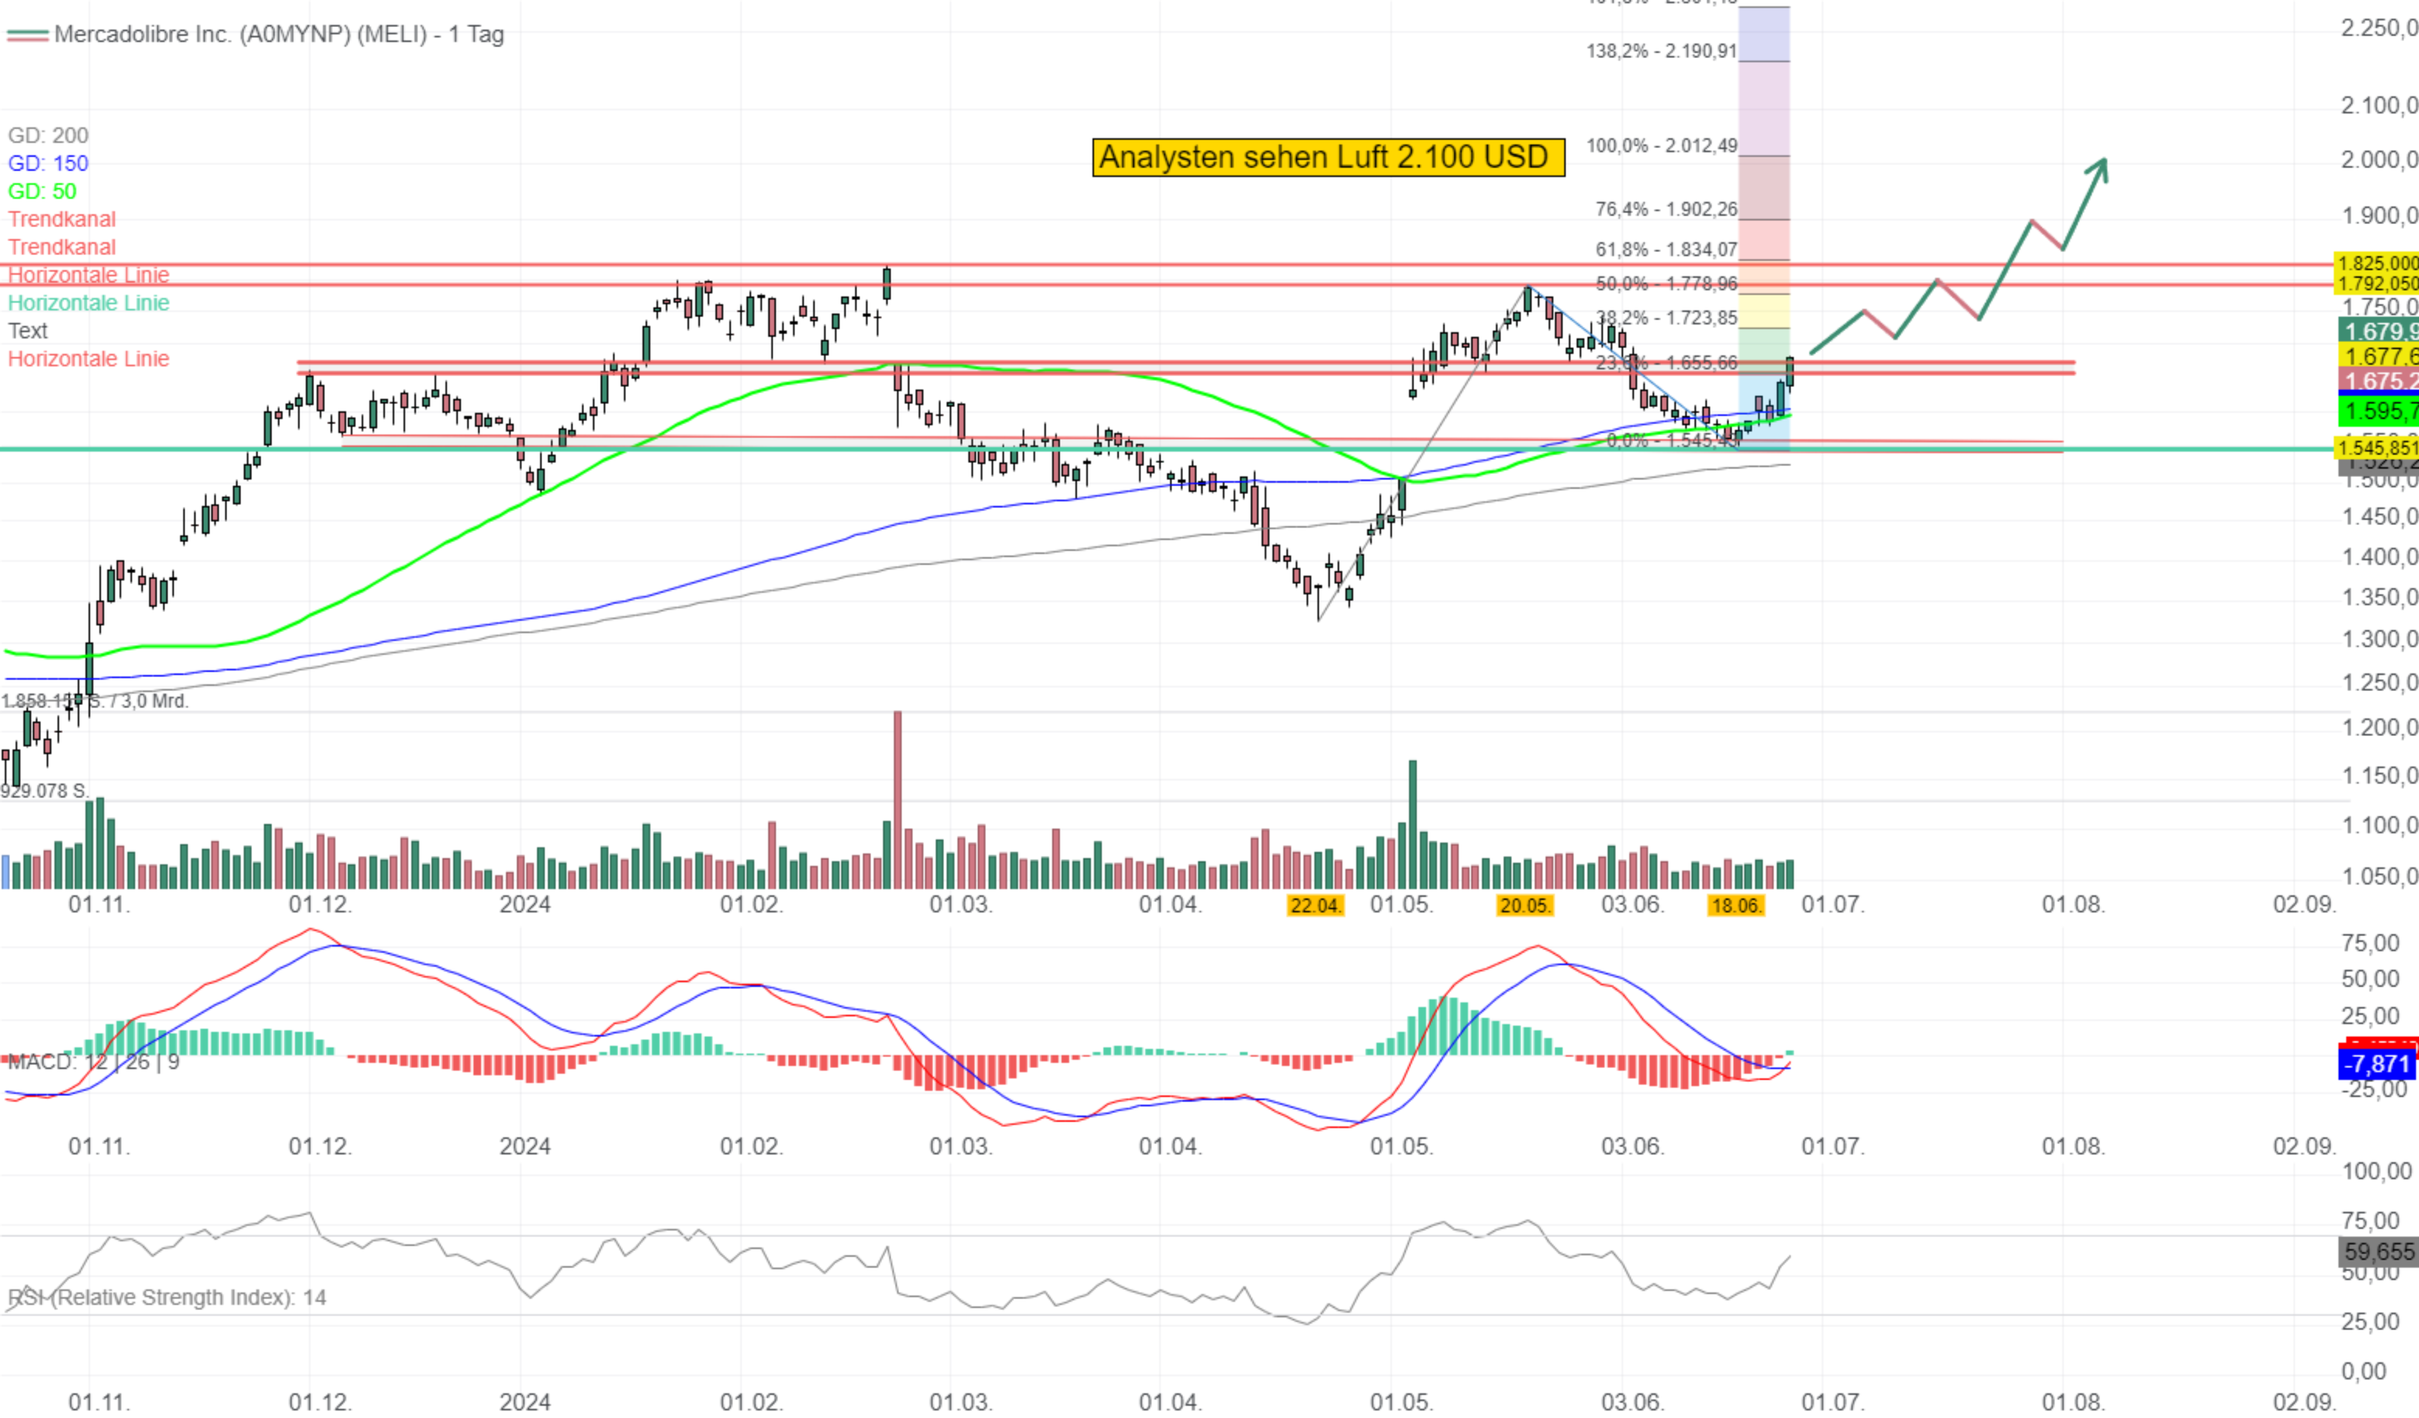
Task: Select the GD: 200 legend entry
Action: point(48,136)
